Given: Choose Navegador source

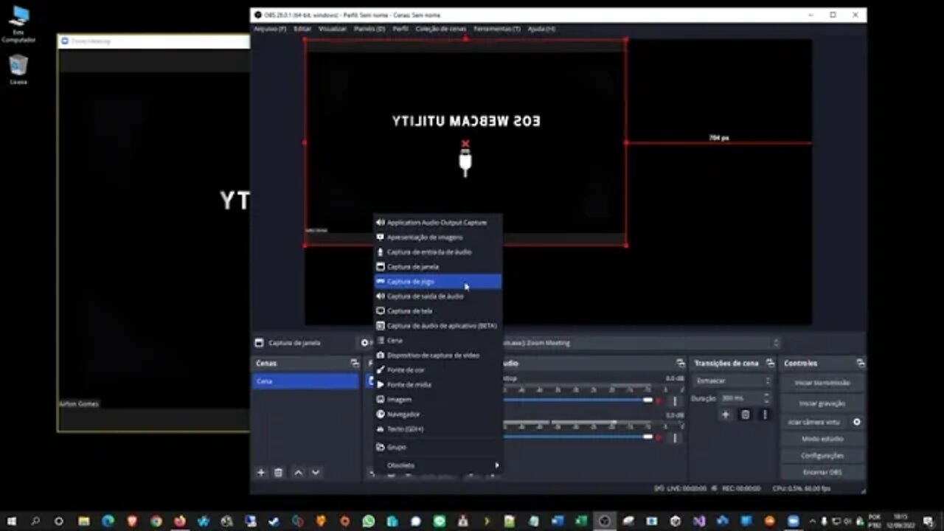Looking at the screenshot, I should coord(437,414).
